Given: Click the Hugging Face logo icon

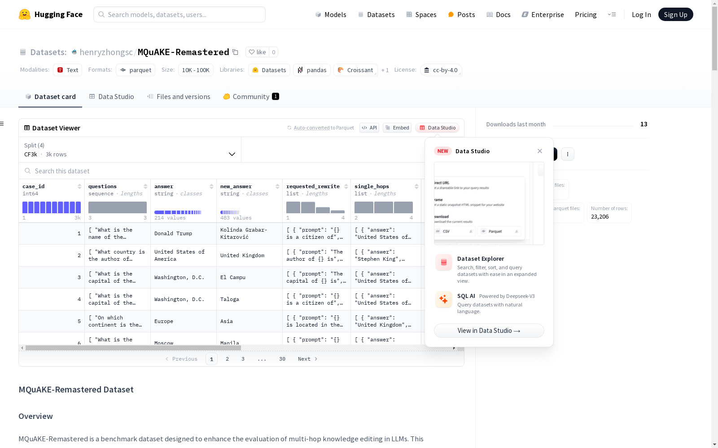Looking at the screenshot, I should click(x=25, y=14).
